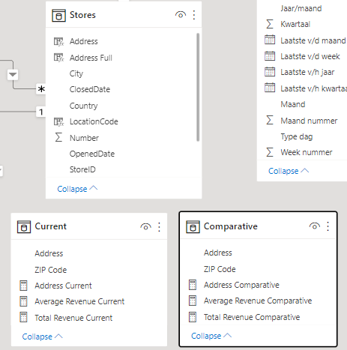Image resolution: width=347 pixels, height=350 pixels.
Task: Select the LocationCode field label
Action: pos(94,121)
